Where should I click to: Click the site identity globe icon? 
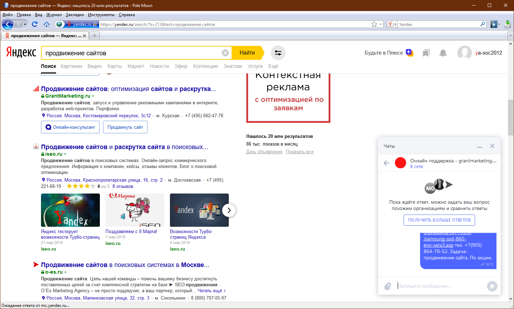tap(59, 24)
